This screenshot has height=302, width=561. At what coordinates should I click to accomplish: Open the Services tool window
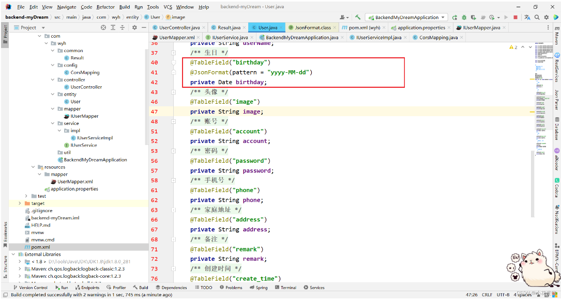pyautogui.click(x=314, y=288)
